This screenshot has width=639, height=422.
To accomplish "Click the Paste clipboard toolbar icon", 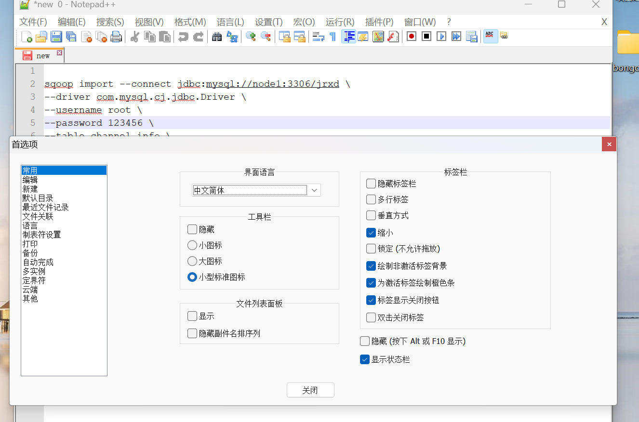I will [x=165, y=37].
